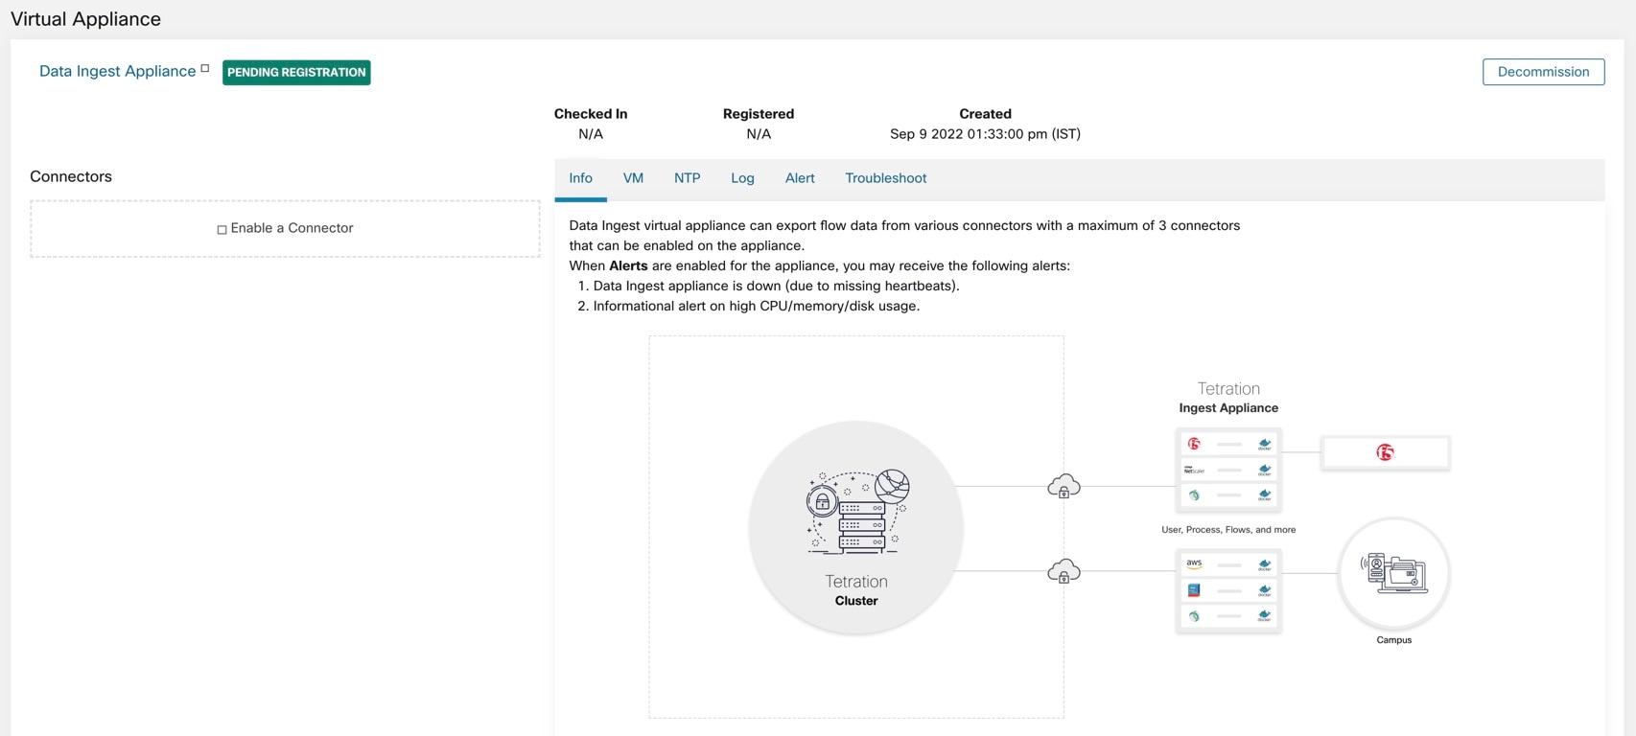Click the upper cloud lock icon
Image resolution: width=1636 pixels, height=736 pixels.
(x=1063, y=487)
